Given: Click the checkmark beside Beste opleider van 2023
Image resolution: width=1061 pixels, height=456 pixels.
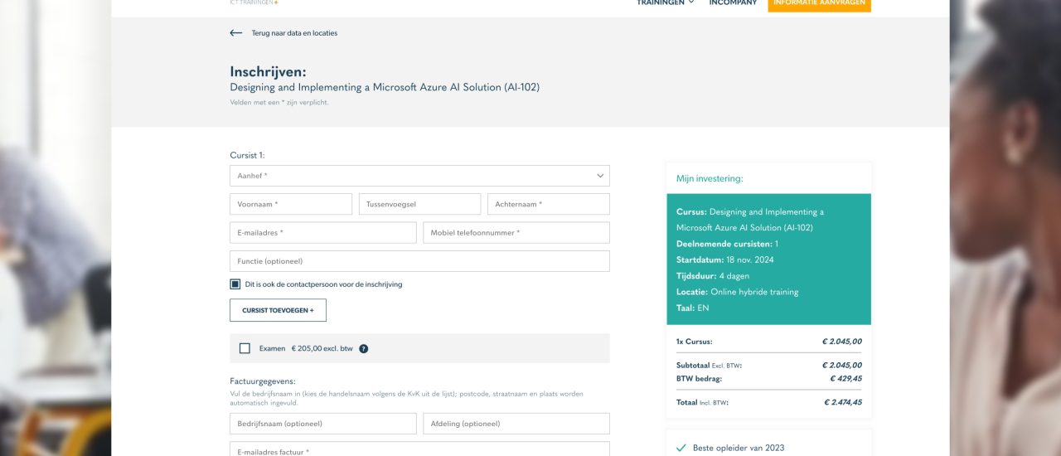Looking at the screenshot, I should (x=681, y=448).
